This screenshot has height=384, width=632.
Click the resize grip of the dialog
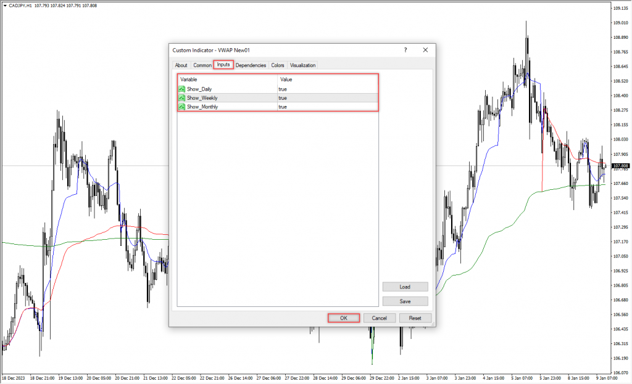[433, 324]
